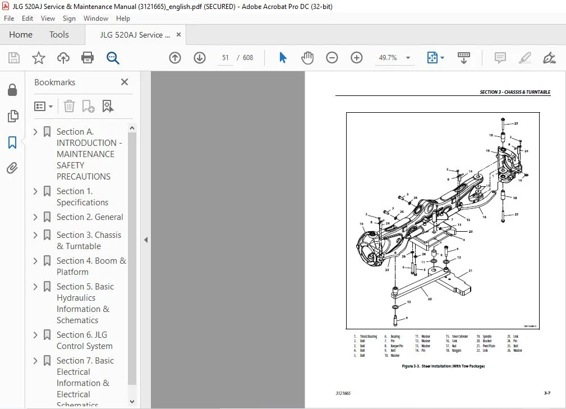Print the document using printer icon
The height and width of the screenshot is (409, 566).
tap(88, 58)
